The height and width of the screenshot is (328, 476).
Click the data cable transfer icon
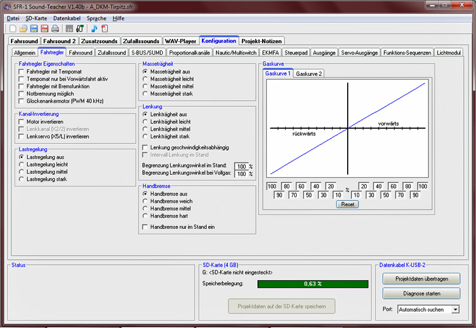pos(80,29)
